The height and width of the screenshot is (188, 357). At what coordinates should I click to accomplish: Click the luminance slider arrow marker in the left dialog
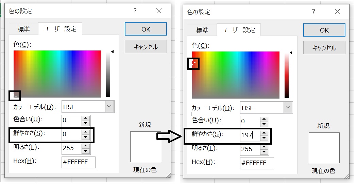[112, 52]
